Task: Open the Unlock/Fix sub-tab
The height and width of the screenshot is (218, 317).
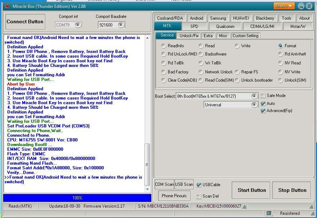Action: coord(189,36)
